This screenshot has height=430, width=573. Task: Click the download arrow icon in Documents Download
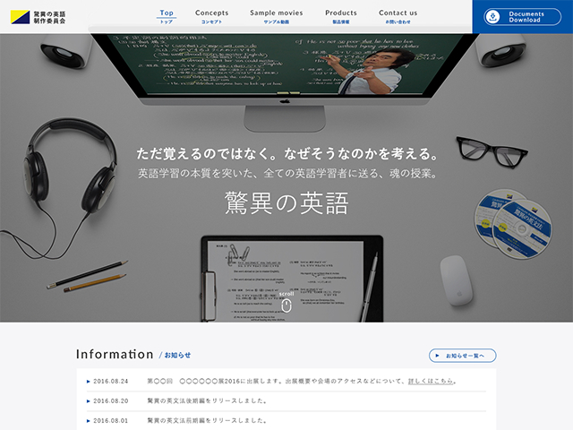[x=492, y=17]
